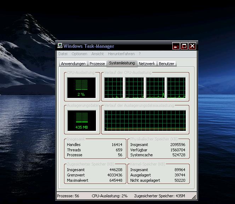
Task: Open the Datei menu
Action: point(63,54)
